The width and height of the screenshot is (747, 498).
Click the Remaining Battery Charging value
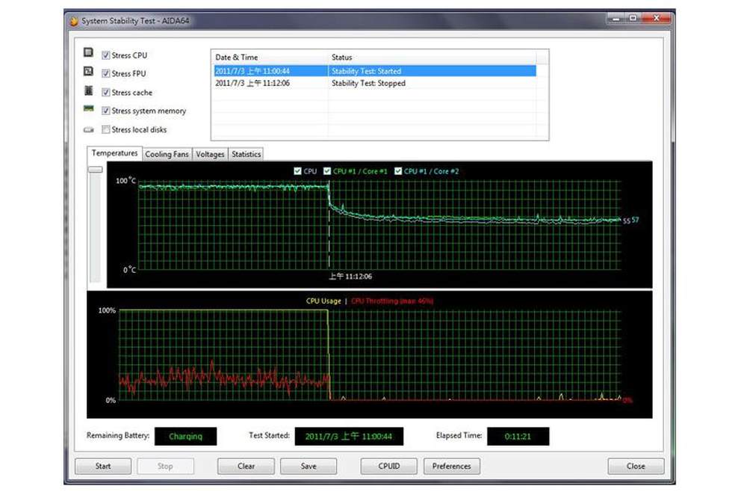click(185, 436)
